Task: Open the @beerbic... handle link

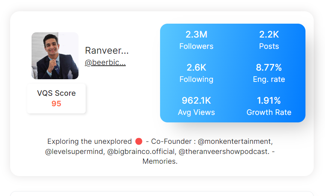Action: [x=105, y=62]
